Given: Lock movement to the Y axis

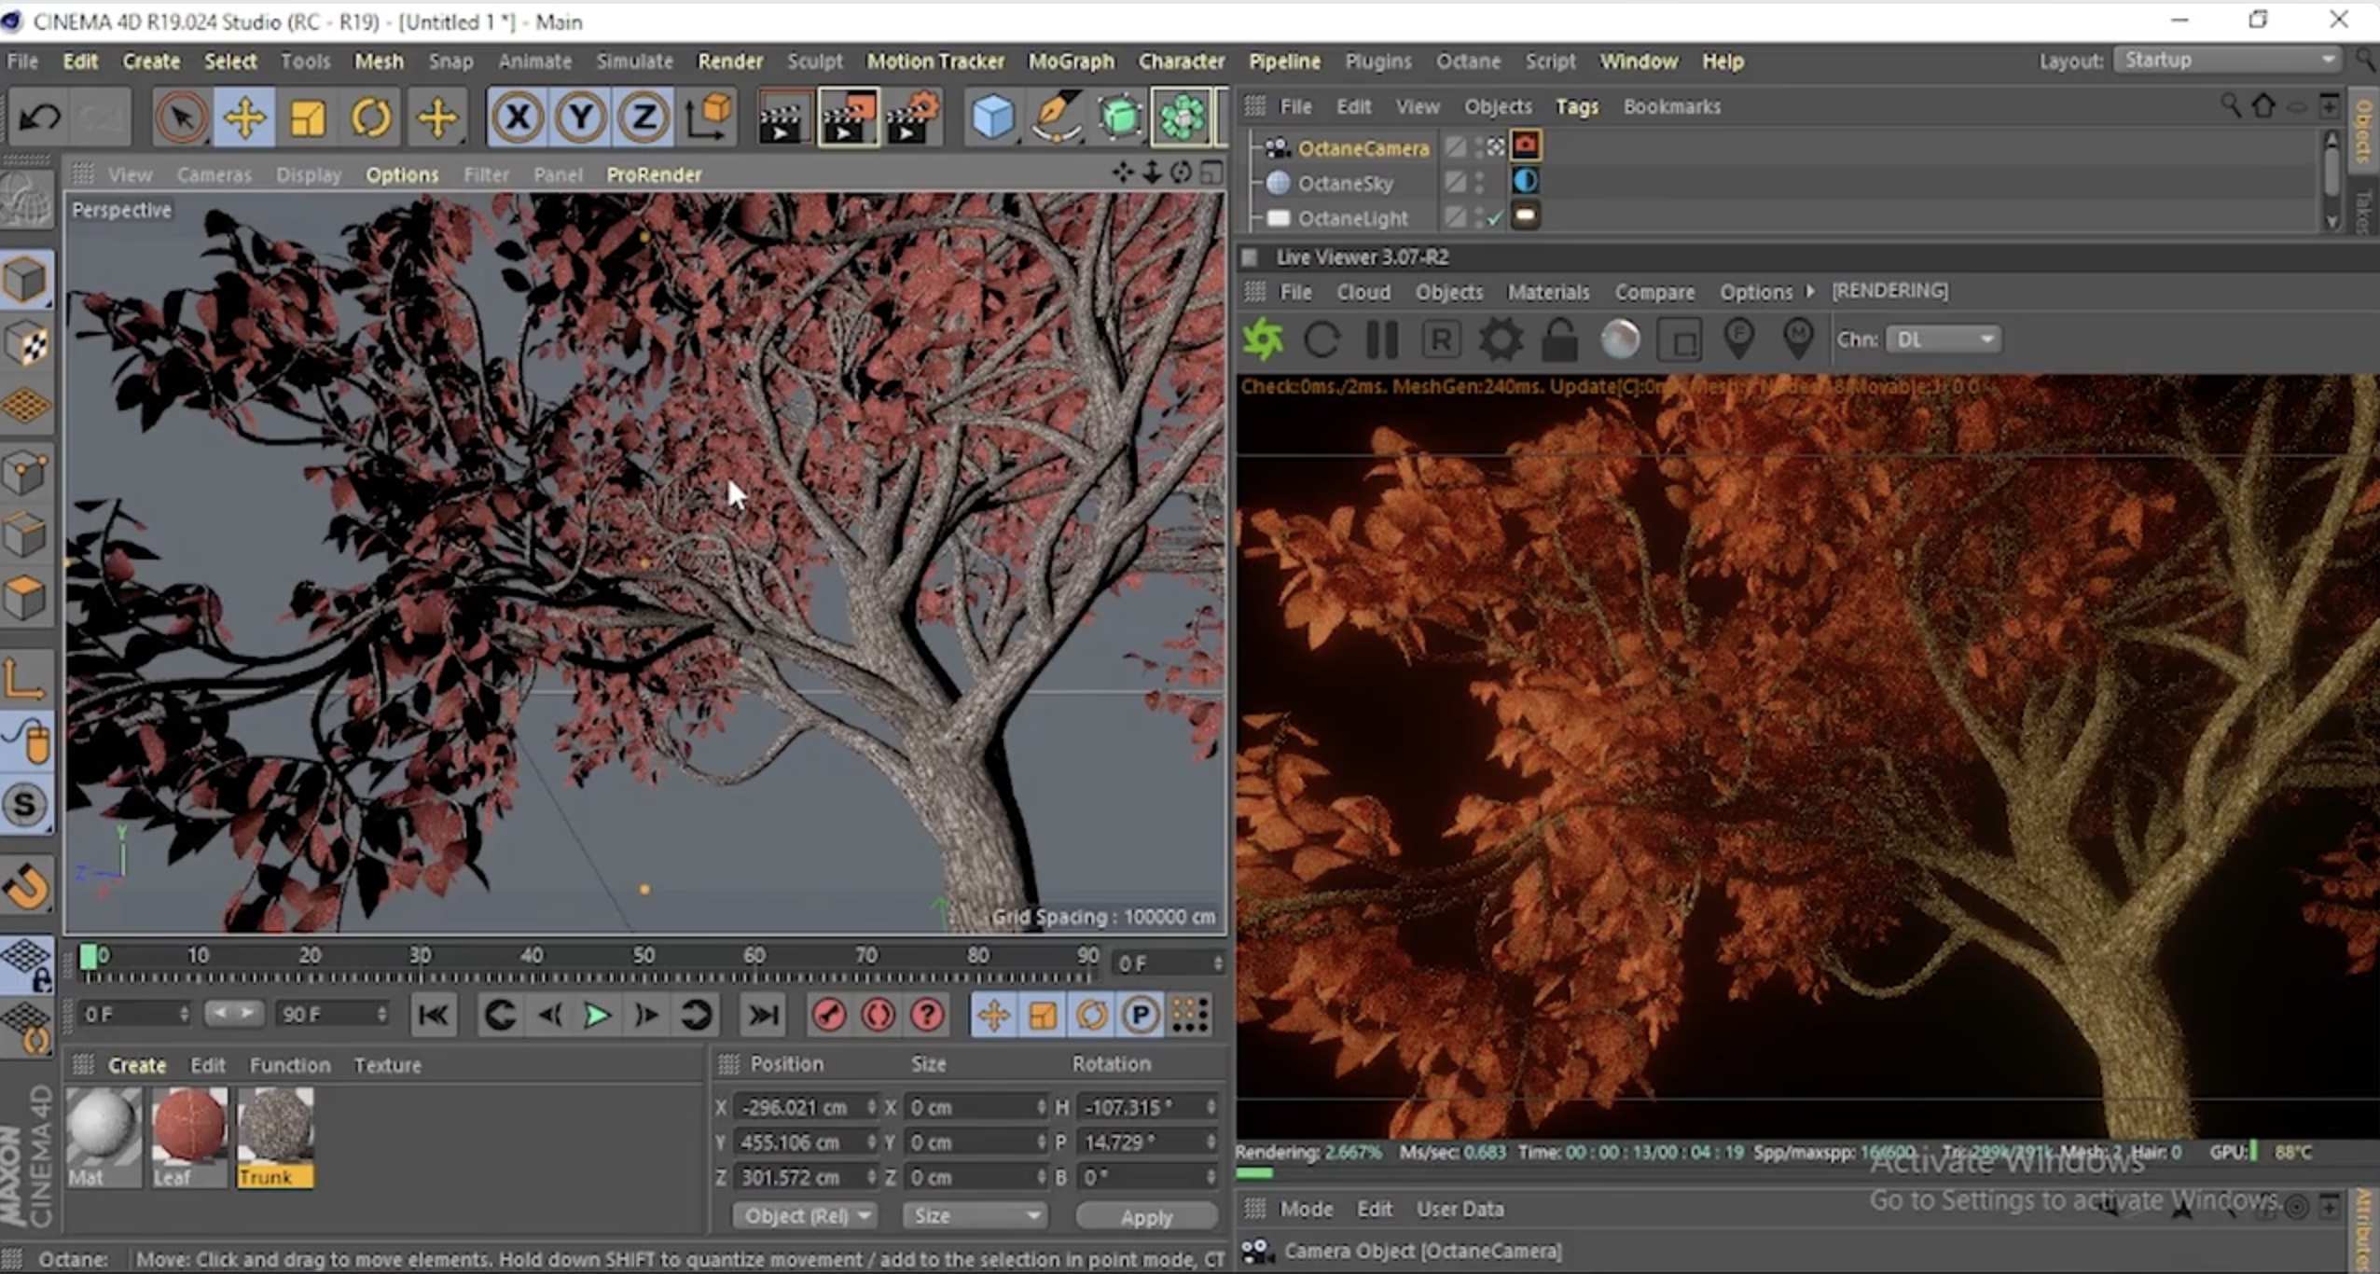Looking at the screenshot, I should [580, 116].
